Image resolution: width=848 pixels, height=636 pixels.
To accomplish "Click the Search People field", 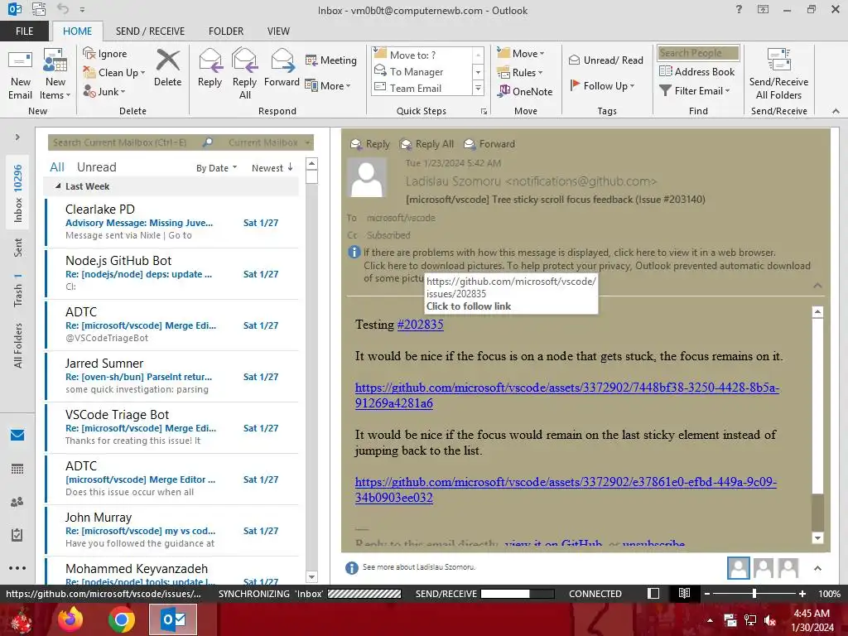I will (x=698, y=52).
